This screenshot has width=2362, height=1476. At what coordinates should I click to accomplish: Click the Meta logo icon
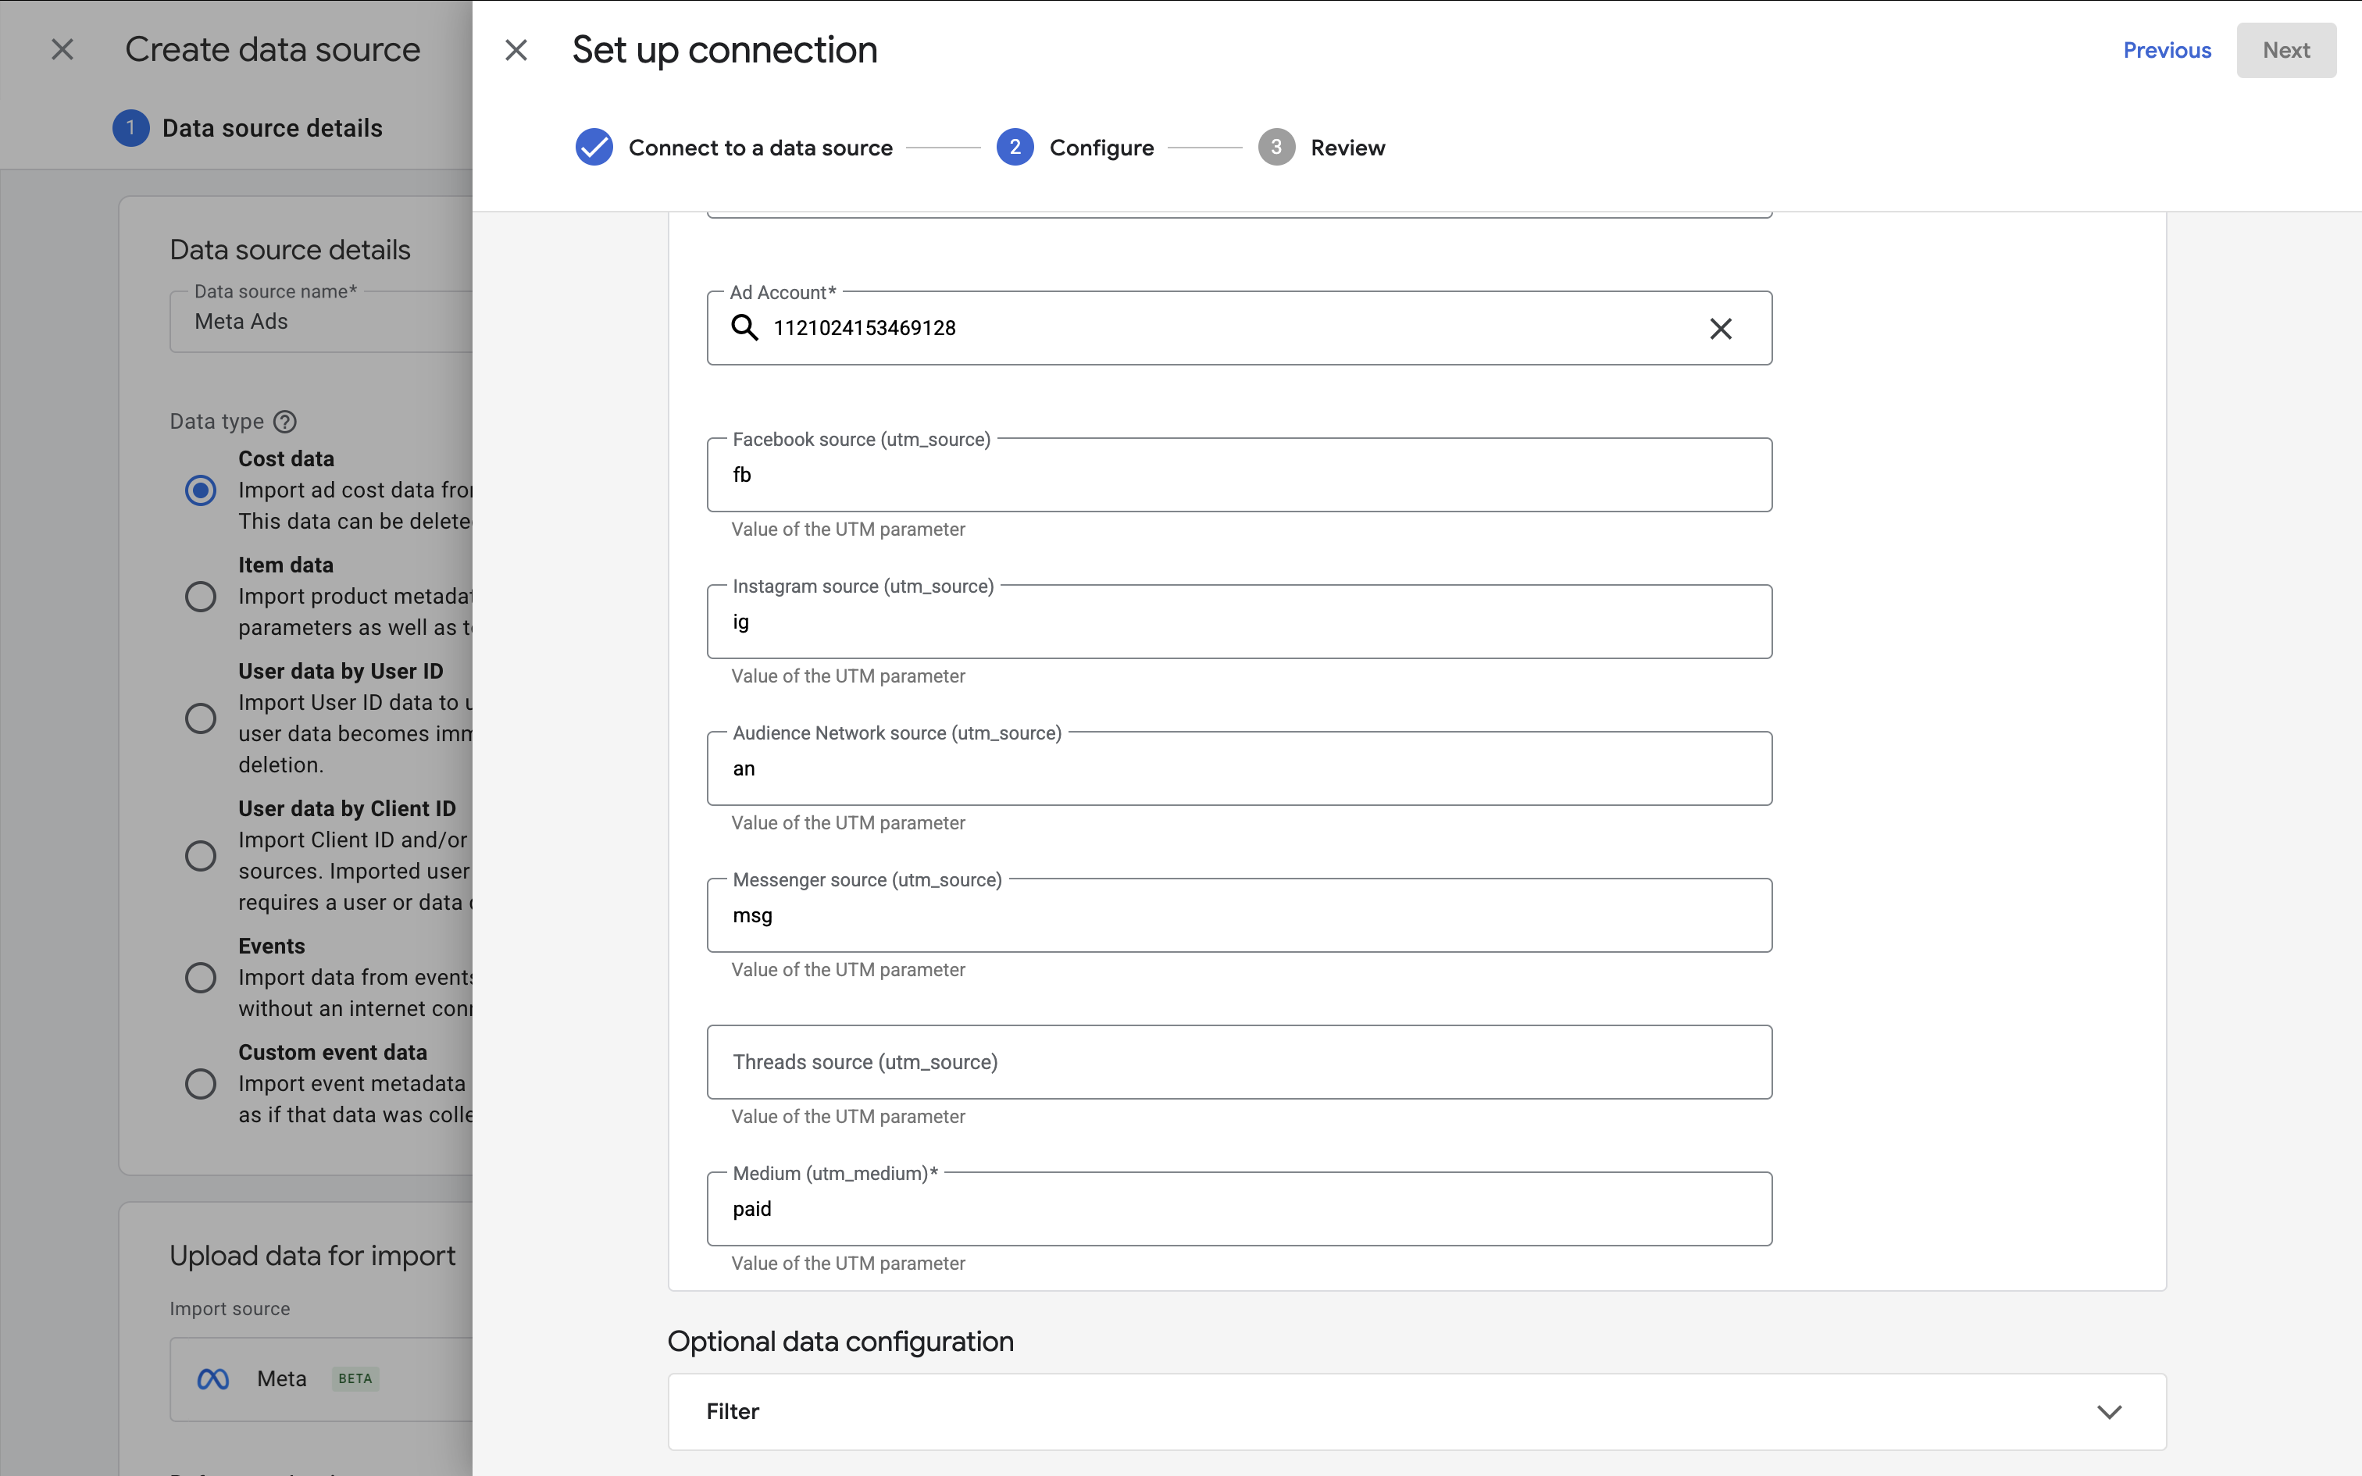click(x=212, y=1378)
